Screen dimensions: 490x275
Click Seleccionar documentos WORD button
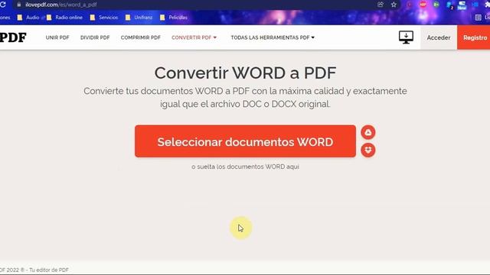tap(245, 141)
